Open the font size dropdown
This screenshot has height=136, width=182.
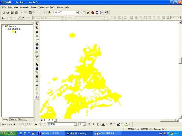pos(84,124)
